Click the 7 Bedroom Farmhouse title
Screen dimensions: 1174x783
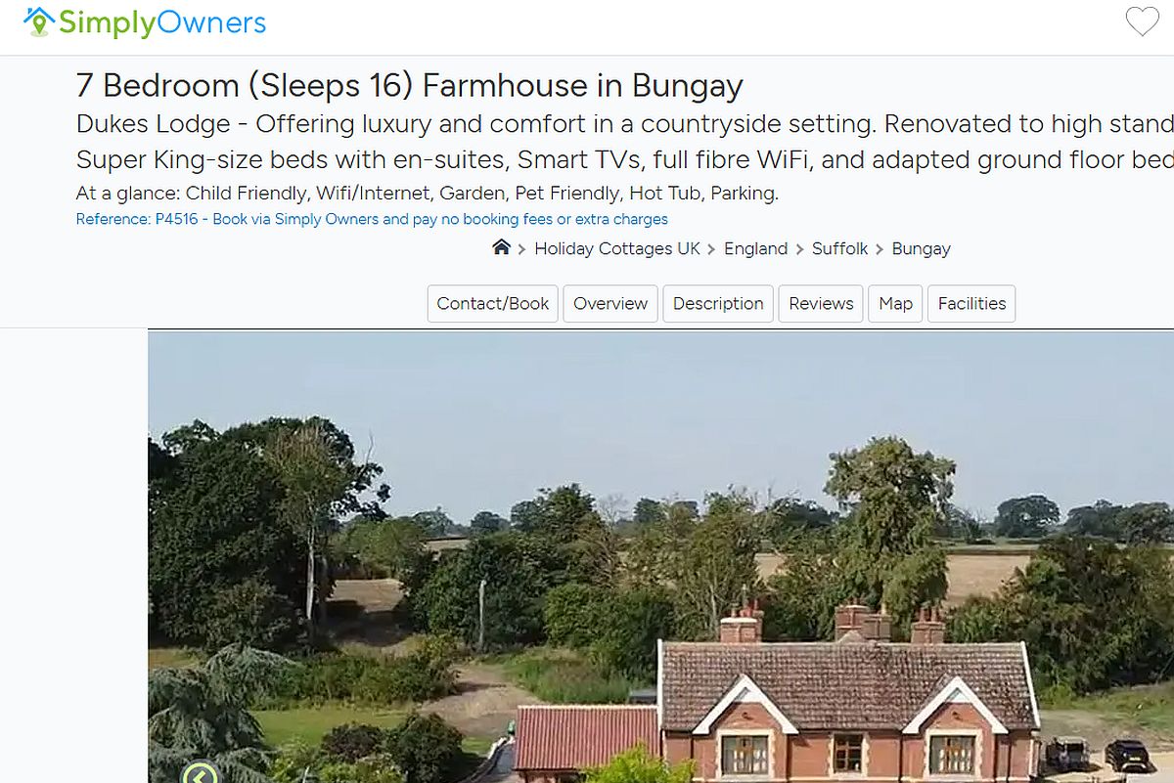409,85
